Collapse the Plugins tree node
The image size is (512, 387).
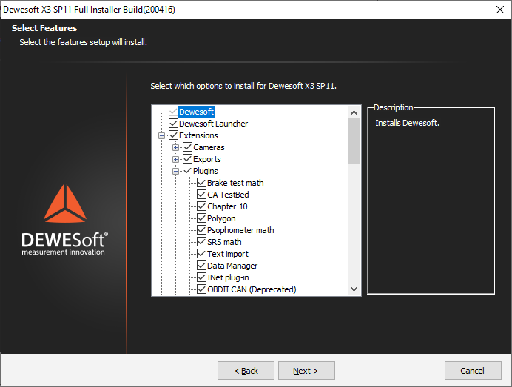[175, 171]
